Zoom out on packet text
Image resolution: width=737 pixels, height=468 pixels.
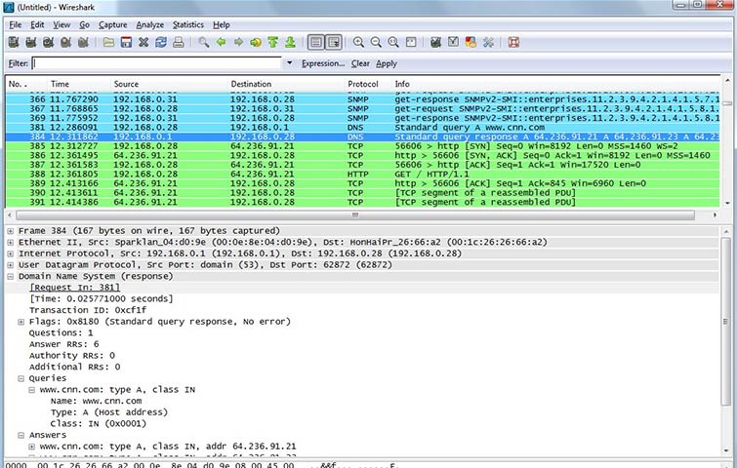(x=376, y=42)
